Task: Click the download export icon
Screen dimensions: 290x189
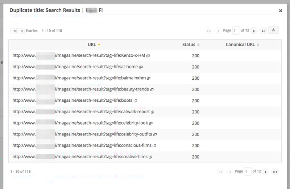Action: tap(274, 30)
